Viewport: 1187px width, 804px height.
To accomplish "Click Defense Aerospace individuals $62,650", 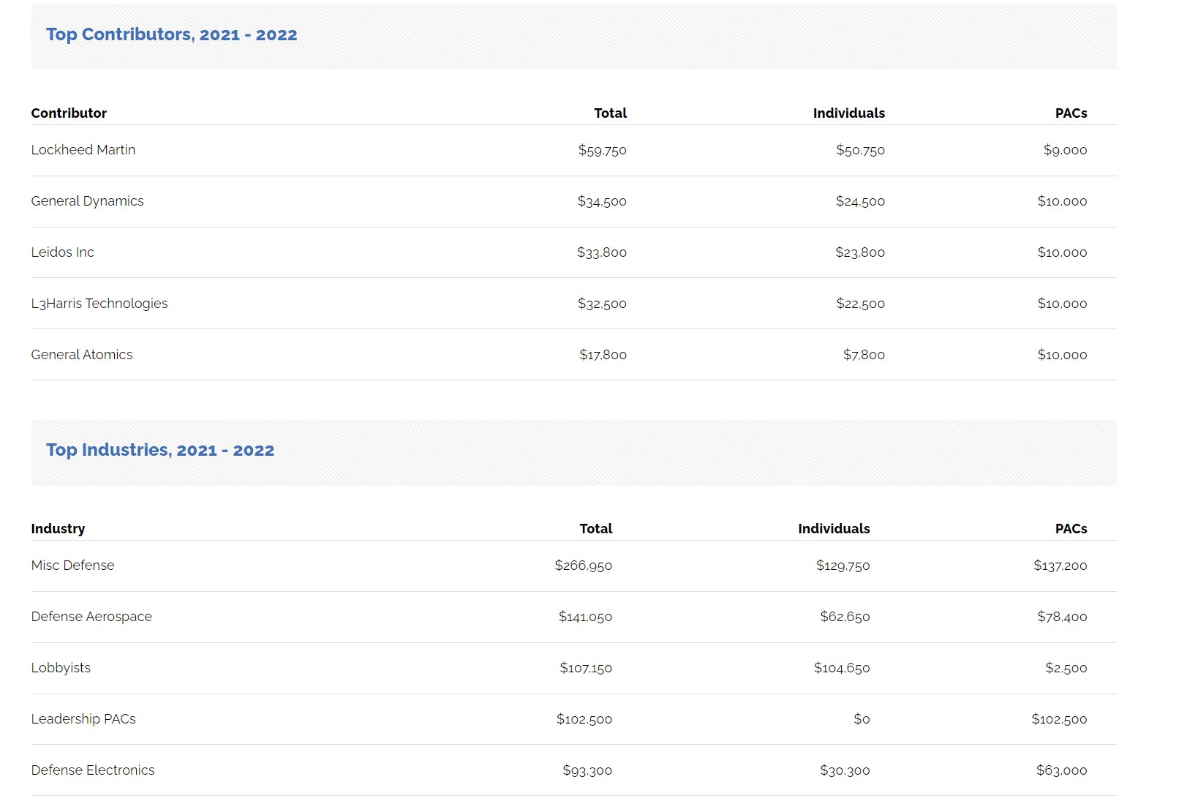I will [x=845, y=617].
